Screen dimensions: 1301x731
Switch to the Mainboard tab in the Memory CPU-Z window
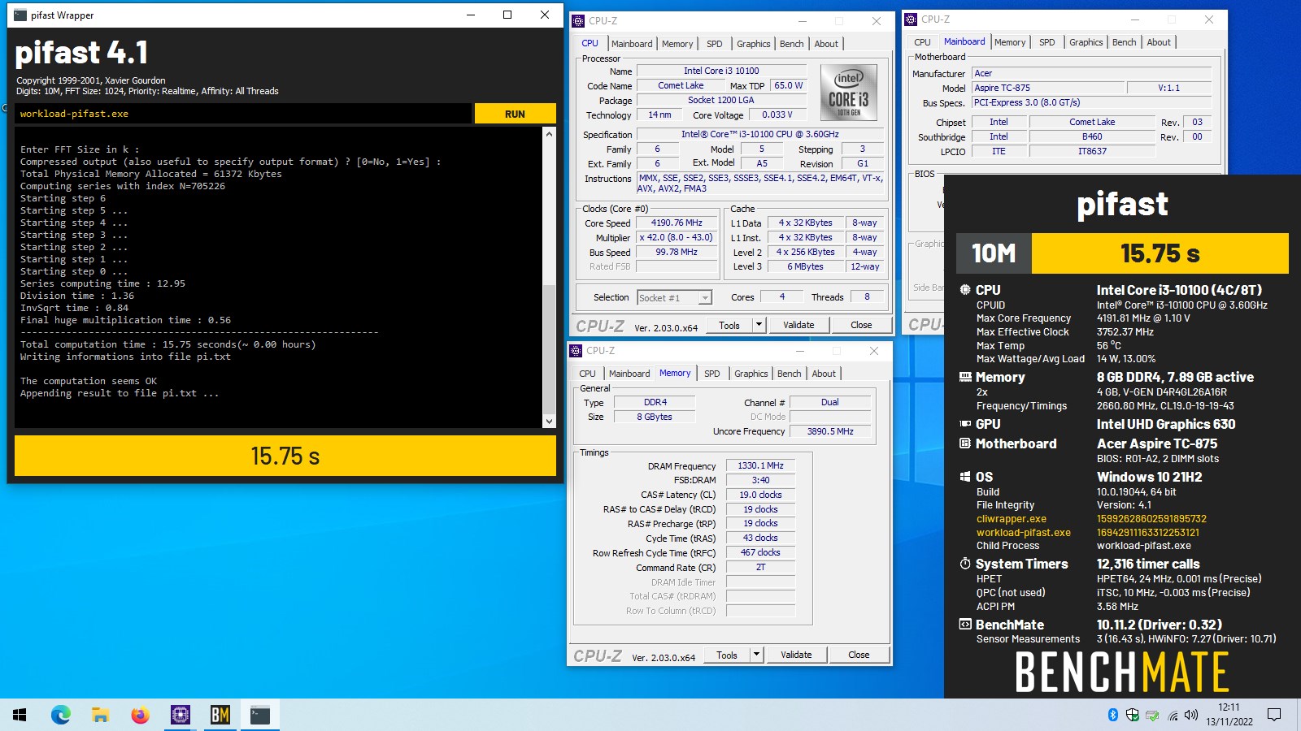[629, 374]
